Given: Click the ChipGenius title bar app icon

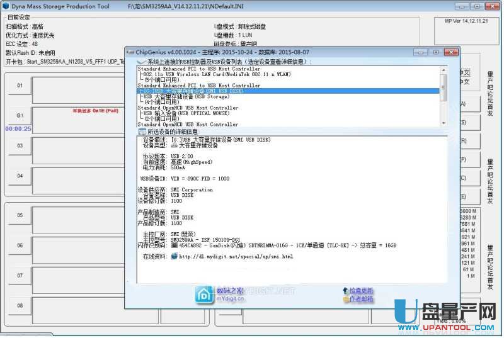Looking at the screenshot, I should tap(130, 52).
